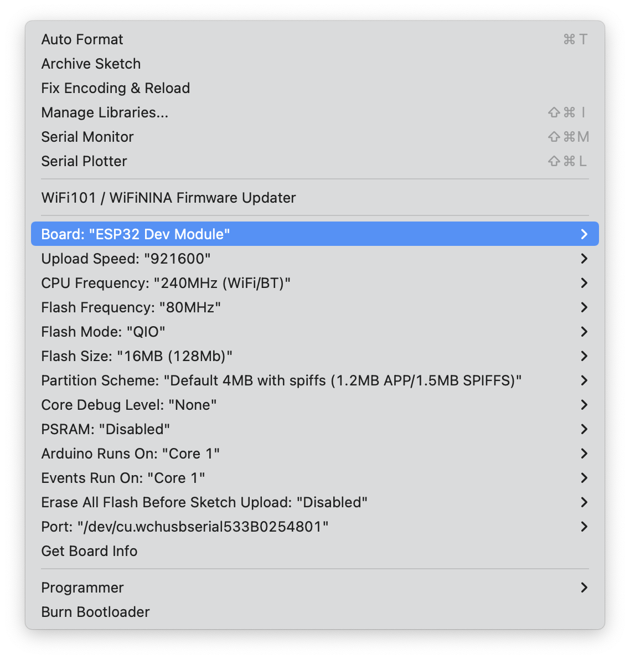Open WiFi101 / WiFiNINA Firmware Updater

coord(169,198)
